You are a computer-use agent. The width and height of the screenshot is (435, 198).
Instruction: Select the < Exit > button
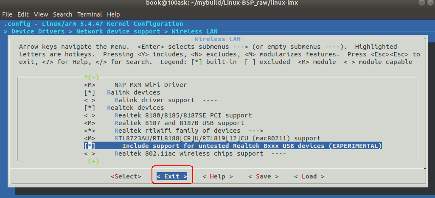(172, 176)
